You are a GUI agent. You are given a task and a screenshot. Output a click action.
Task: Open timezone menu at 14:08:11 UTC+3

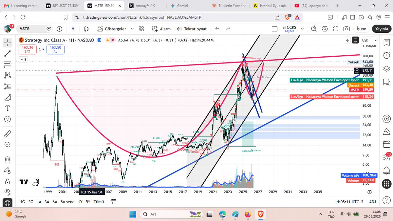tap(348, 202)
